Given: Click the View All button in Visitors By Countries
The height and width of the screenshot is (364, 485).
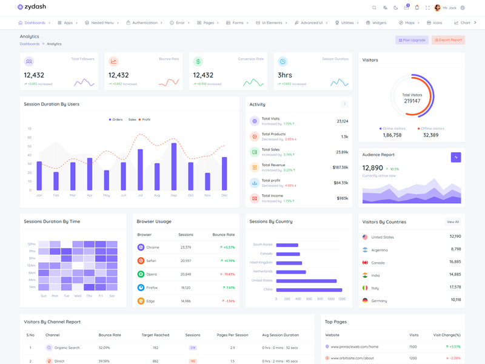Looking at the screenshot, I should 452,222.
